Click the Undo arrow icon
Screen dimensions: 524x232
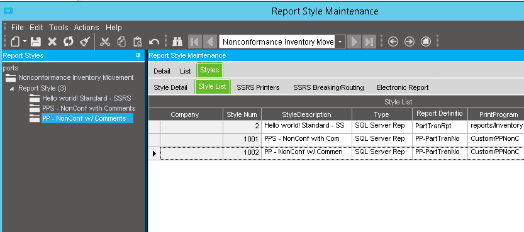point(153,41)
